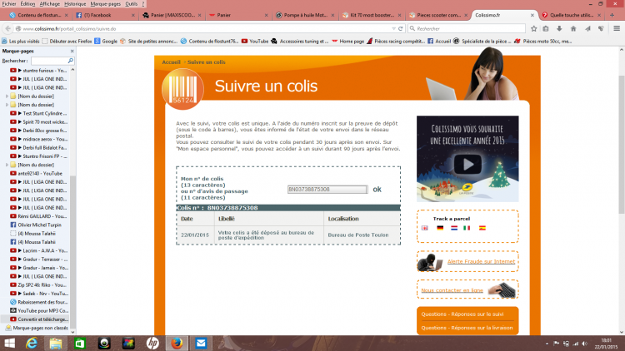Click the parcel number input field
This screenshot has height=351, width=625.
coord(327,190)
